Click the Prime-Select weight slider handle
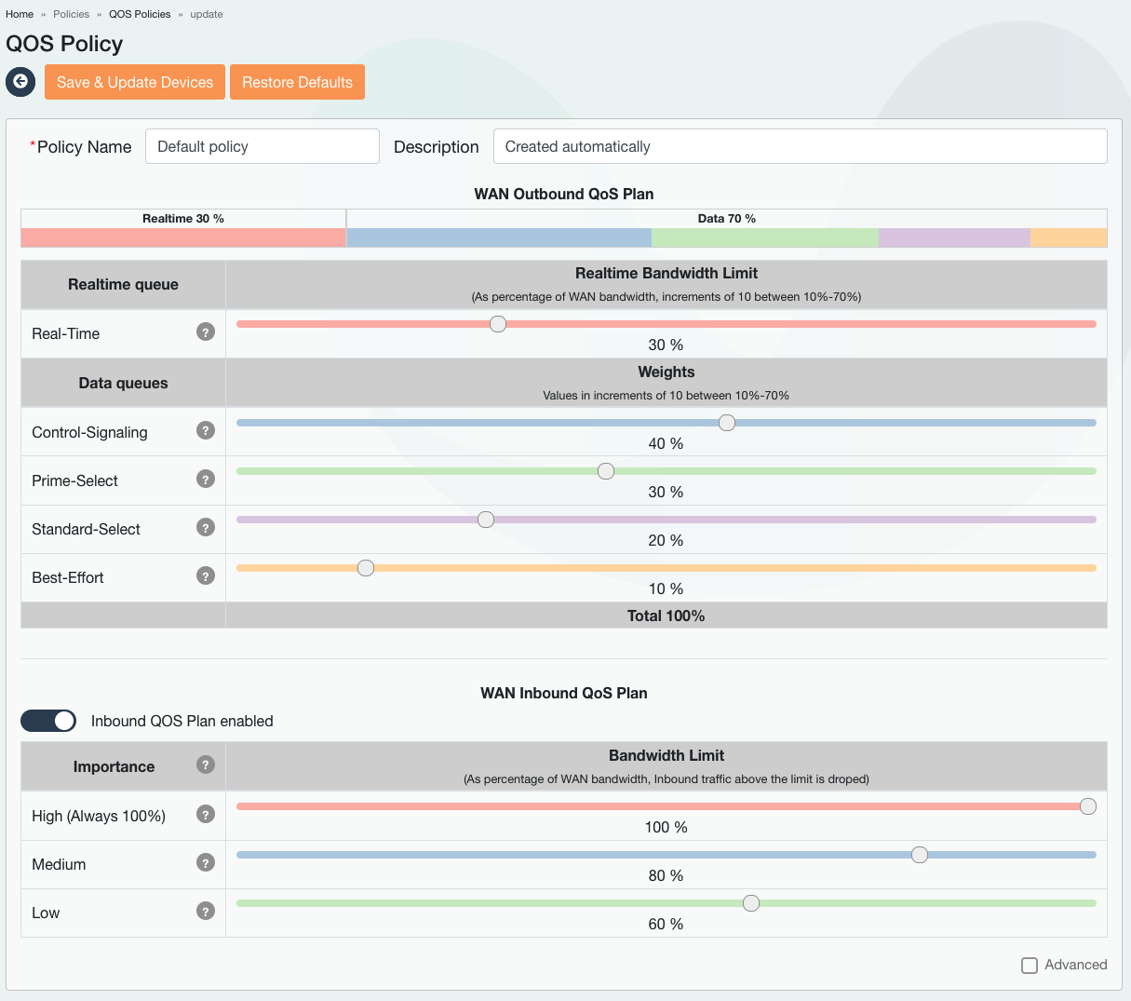 [606, 471]
